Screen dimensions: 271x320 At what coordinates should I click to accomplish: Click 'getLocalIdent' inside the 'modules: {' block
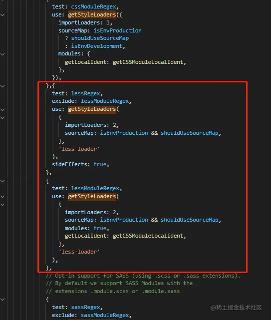coord(85,62)
